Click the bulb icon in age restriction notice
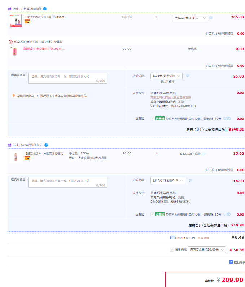The image size is (245, 287). pyautogui.click(x=14, y=96)
